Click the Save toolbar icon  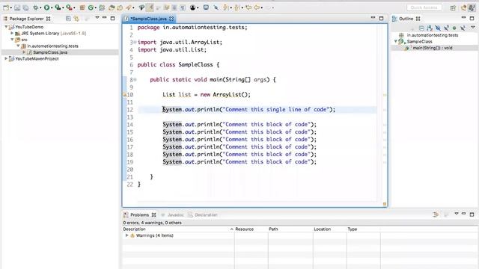[x=17, y=7]
